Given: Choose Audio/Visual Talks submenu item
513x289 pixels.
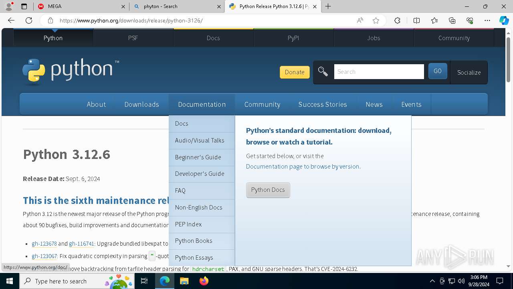Looking at the screenshot, I should click(202, 140).
